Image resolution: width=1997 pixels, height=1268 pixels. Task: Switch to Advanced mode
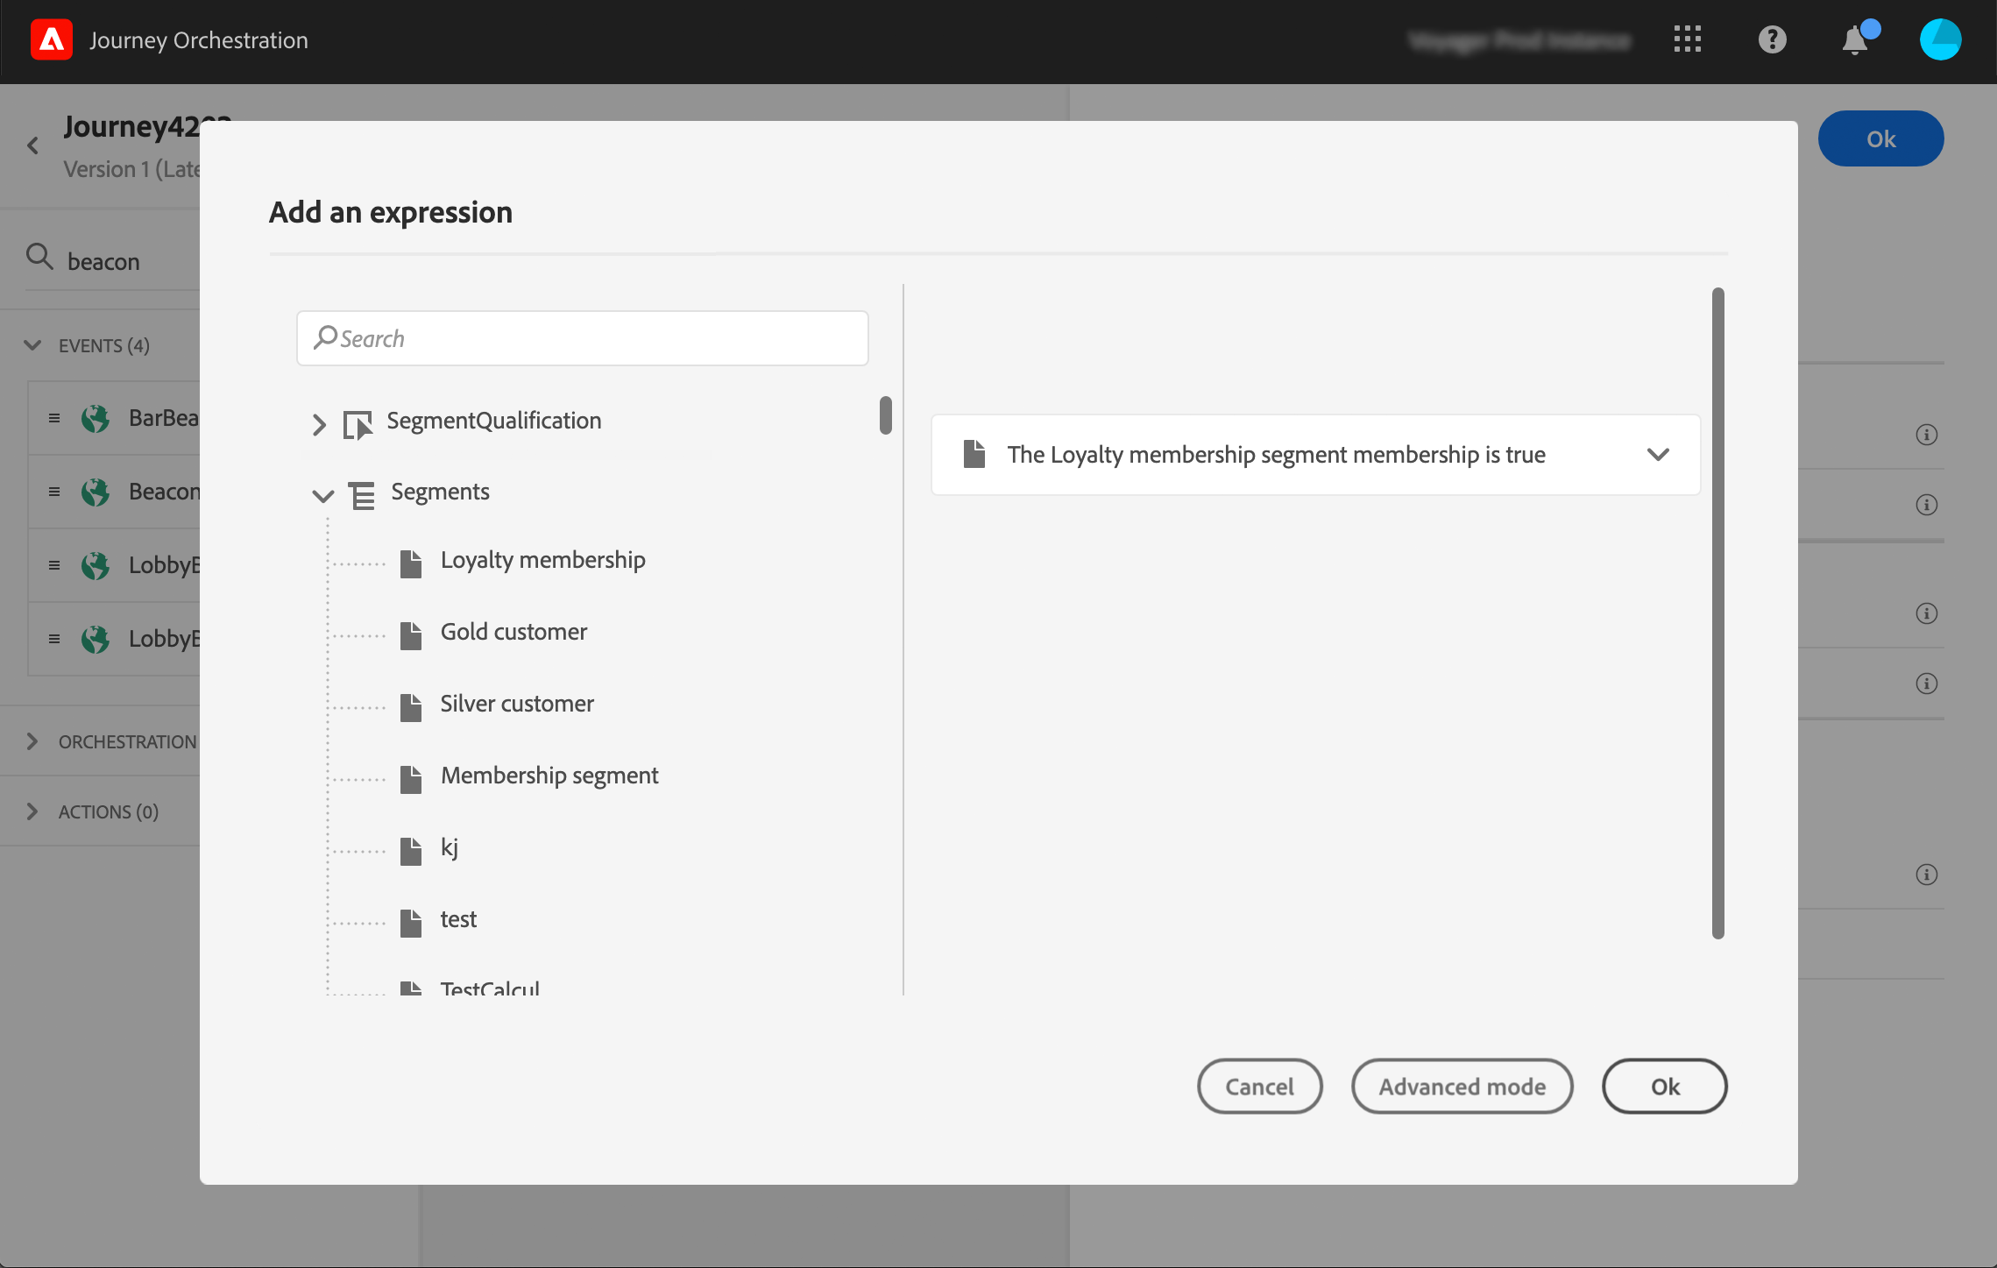pyautogui.click(x=1462, y=1087)
